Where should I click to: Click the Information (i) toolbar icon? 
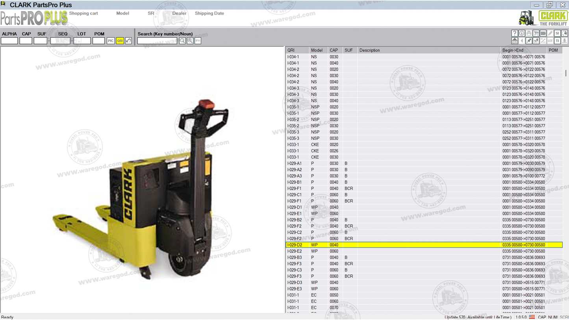pos(522,33)
